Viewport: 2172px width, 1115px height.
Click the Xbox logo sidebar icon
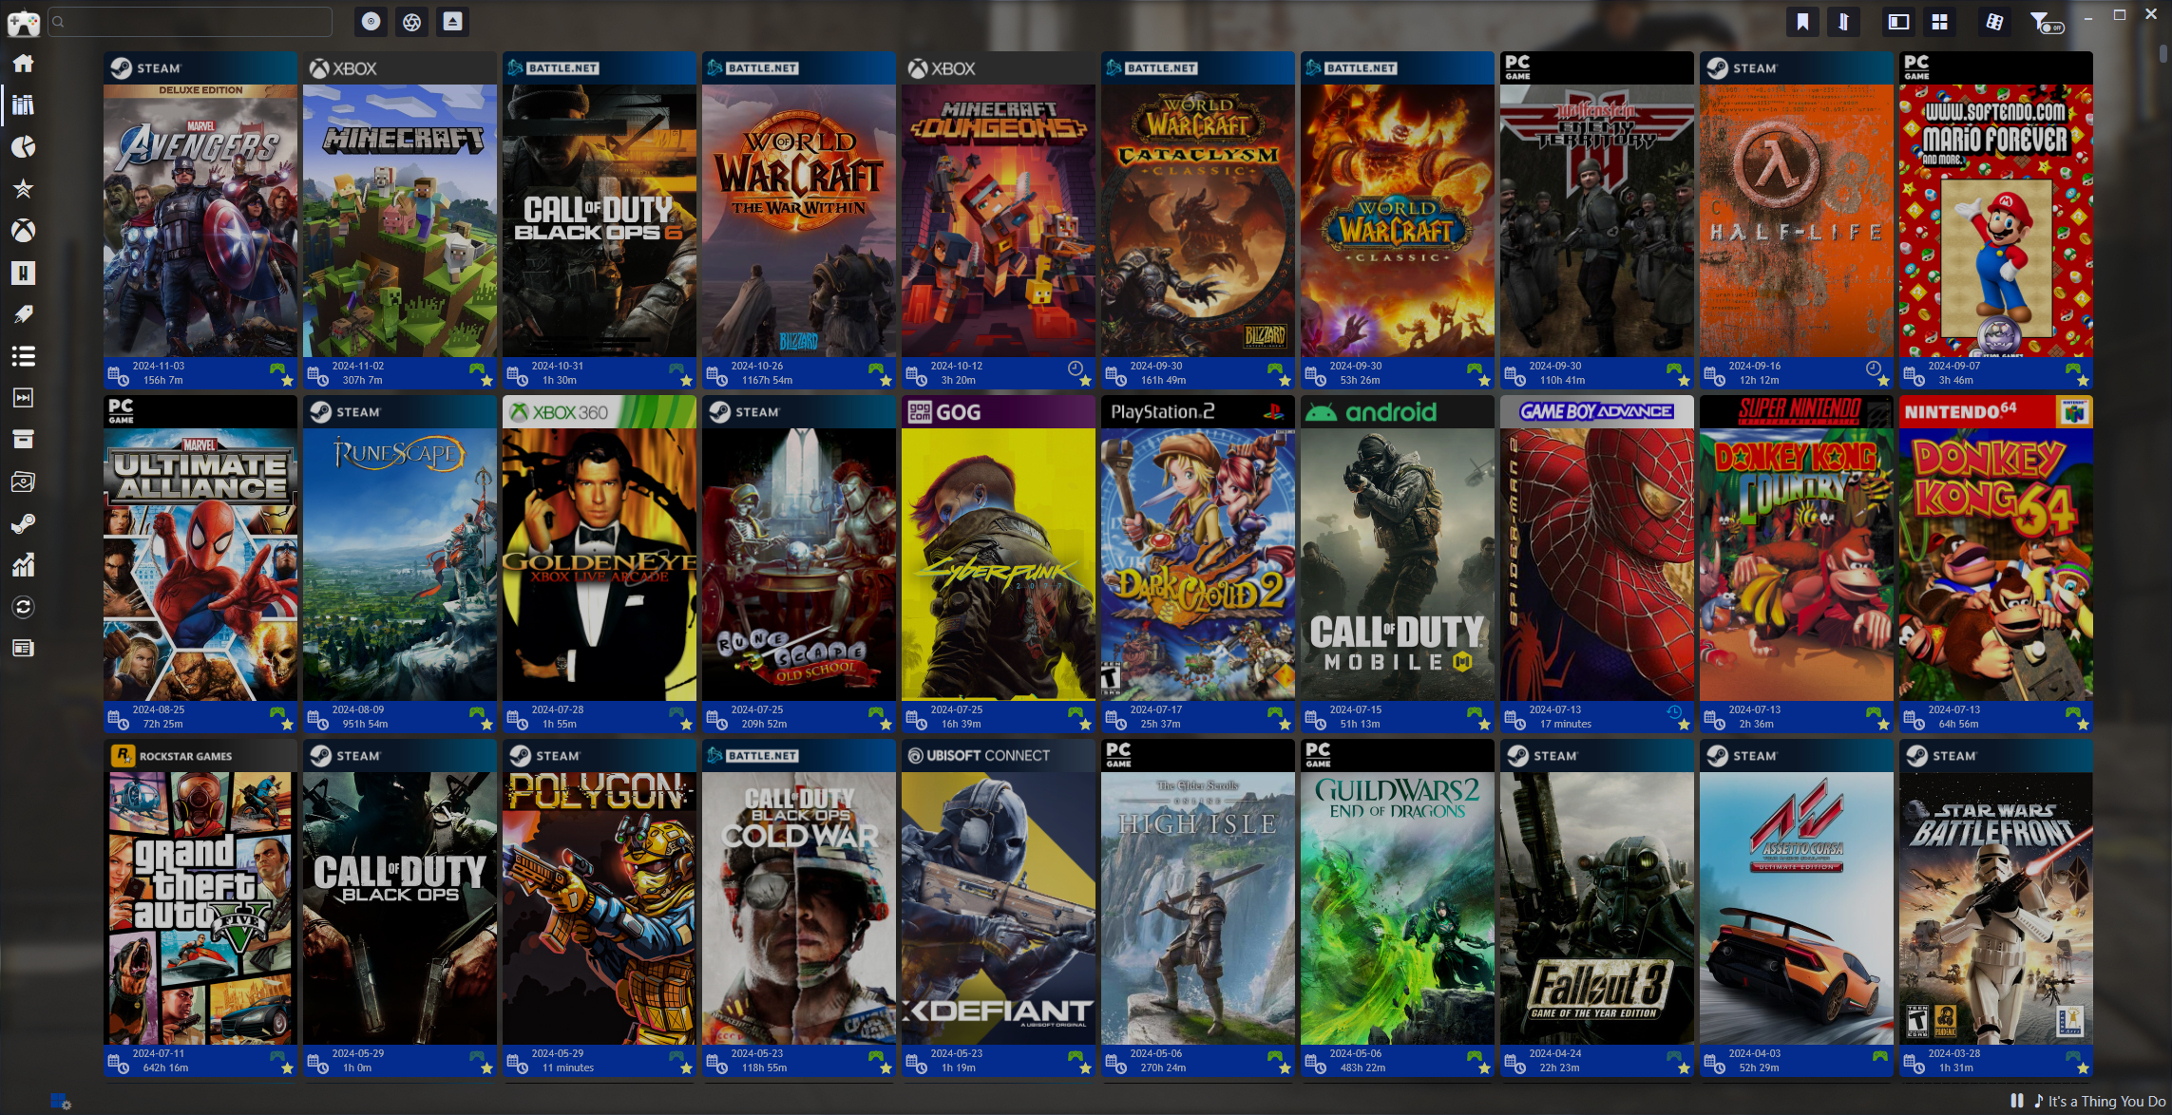click(23, 231)
